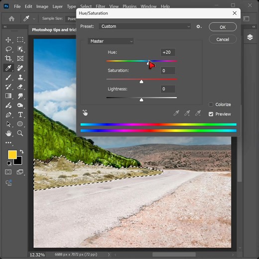Change the screen mode
Image resolution: width=259 pixels, height=259 pixels.
coord(20,172)
